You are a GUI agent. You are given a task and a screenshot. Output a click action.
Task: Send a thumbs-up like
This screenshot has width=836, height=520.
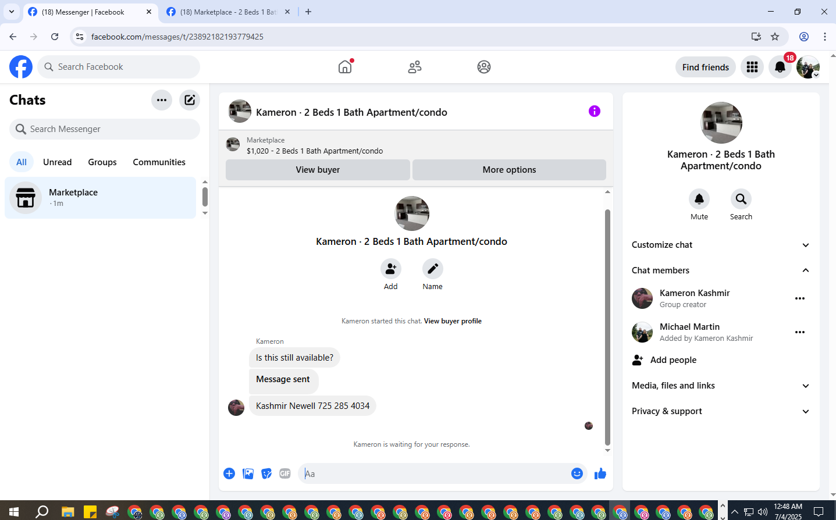(x=600, y=473)
